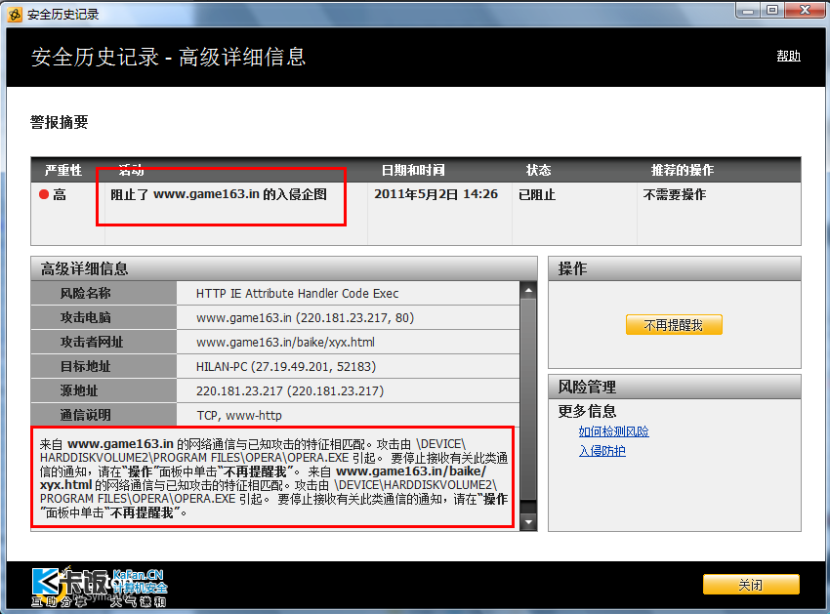
Task: Click the 高 severity label
Action: 60,195
